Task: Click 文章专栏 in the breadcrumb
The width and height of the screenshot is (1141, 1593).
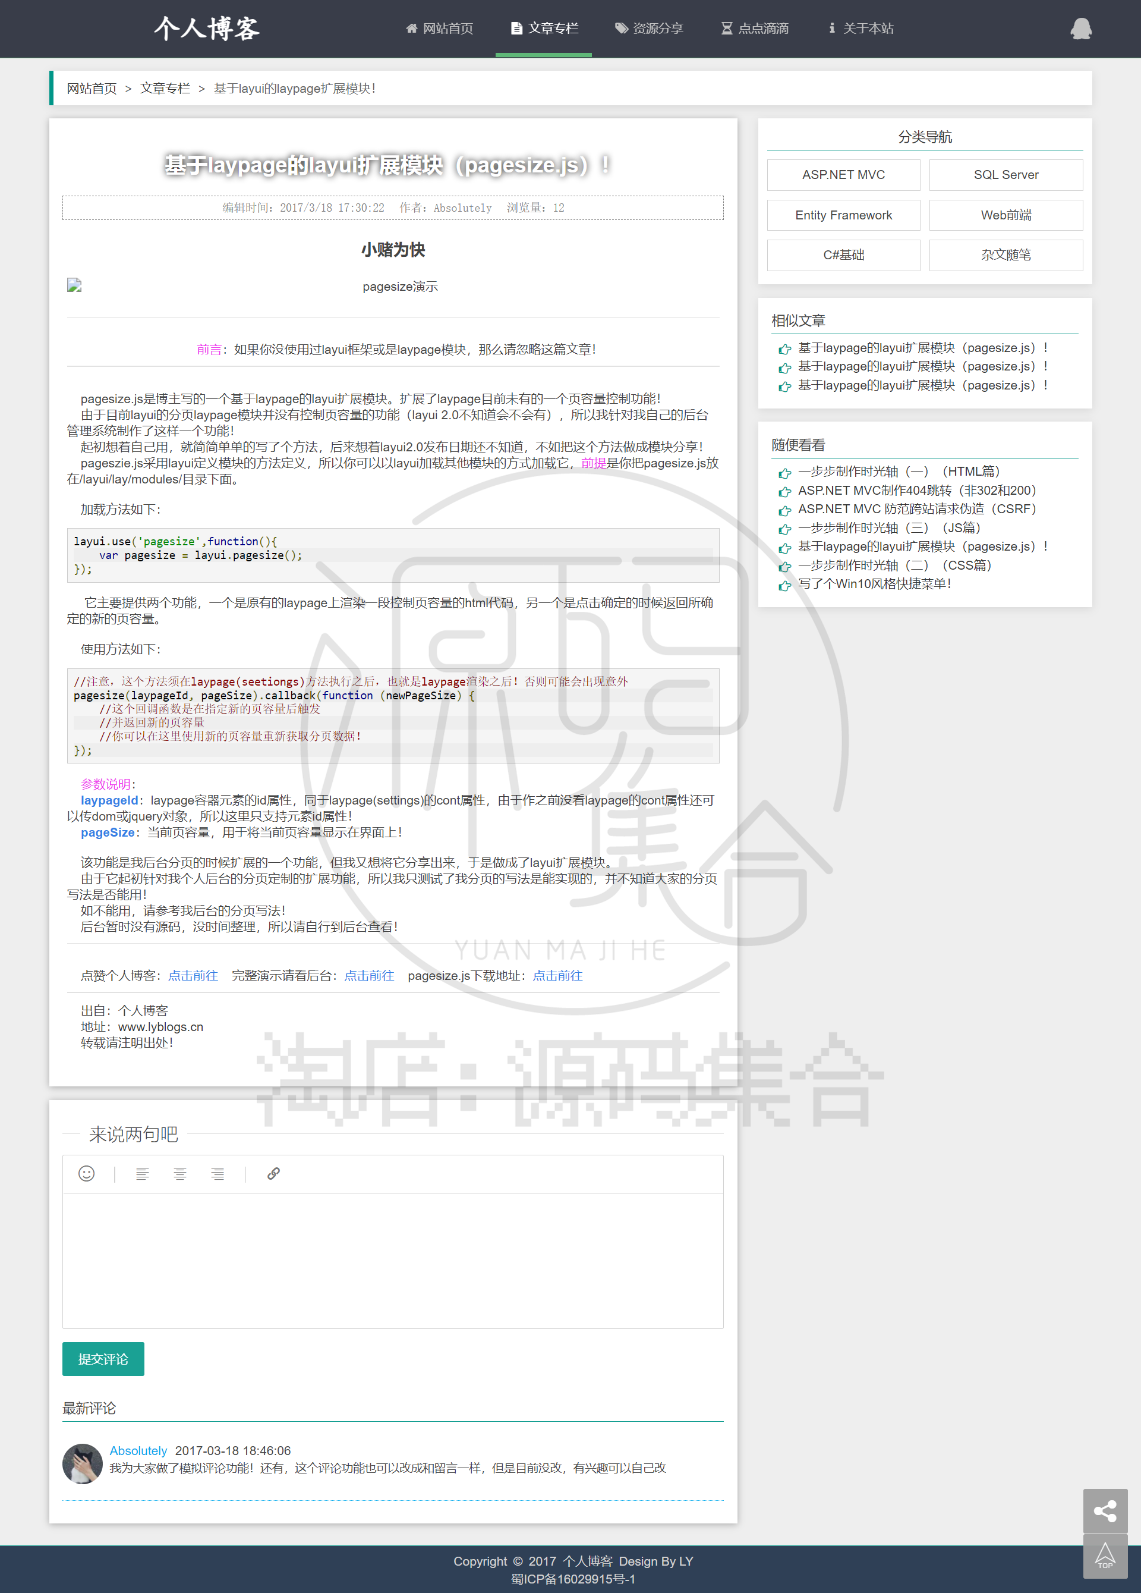Action: [x=165, y=89]
